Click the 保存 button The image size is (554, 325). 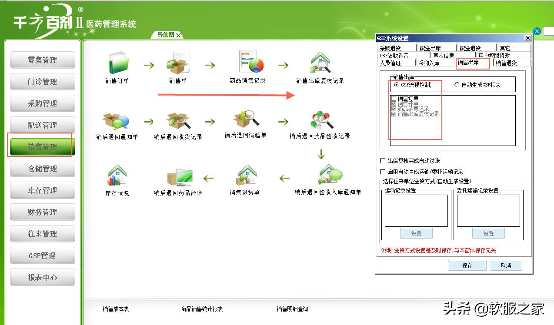pos(467,265)
